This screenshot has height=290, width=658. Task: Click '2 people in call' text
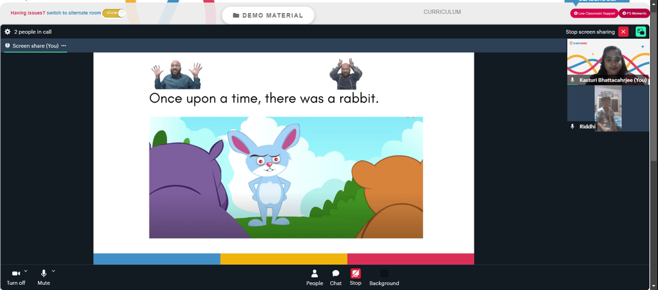(x=33, y=32)
